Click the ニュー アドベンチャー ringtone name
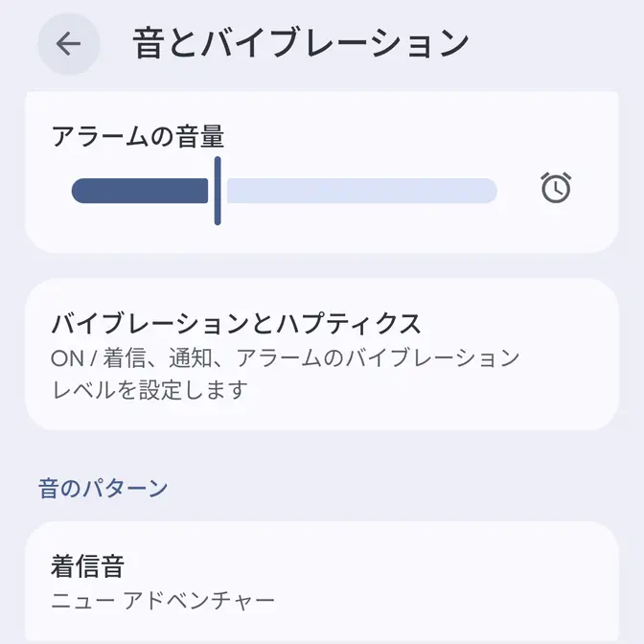 click(163, 601)
